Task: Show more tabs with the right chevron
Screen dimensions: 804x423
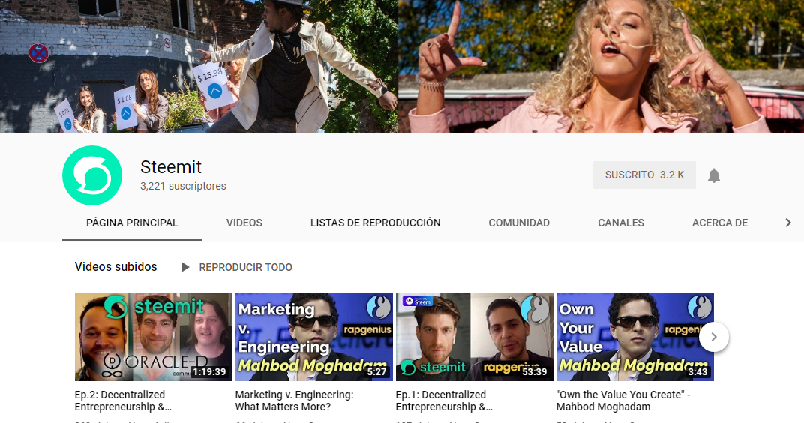Action: coord(788,223)
